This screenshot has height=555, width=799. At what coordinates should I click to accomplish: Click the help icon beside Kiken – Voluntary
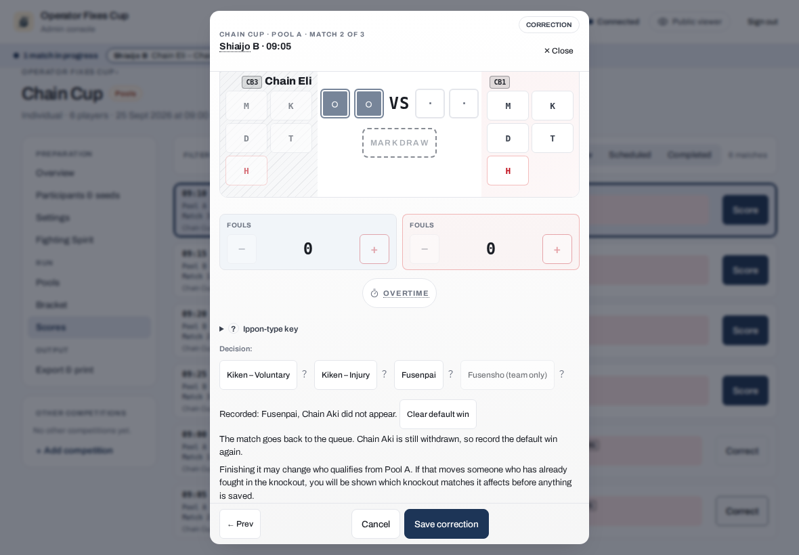304,374
